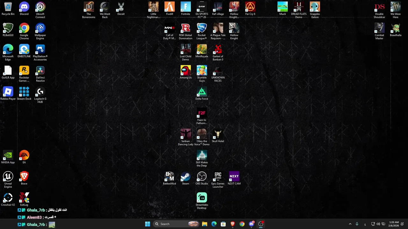The height and width of the screenshot is (229, 408).
Task: Select the MiniRoyale shortcut
Action: (202, 51)
